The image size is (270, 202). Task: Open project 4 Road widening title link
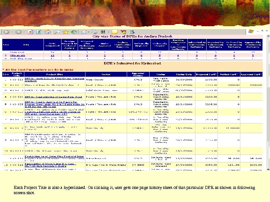pyautogui.click(x=53, y=97)
